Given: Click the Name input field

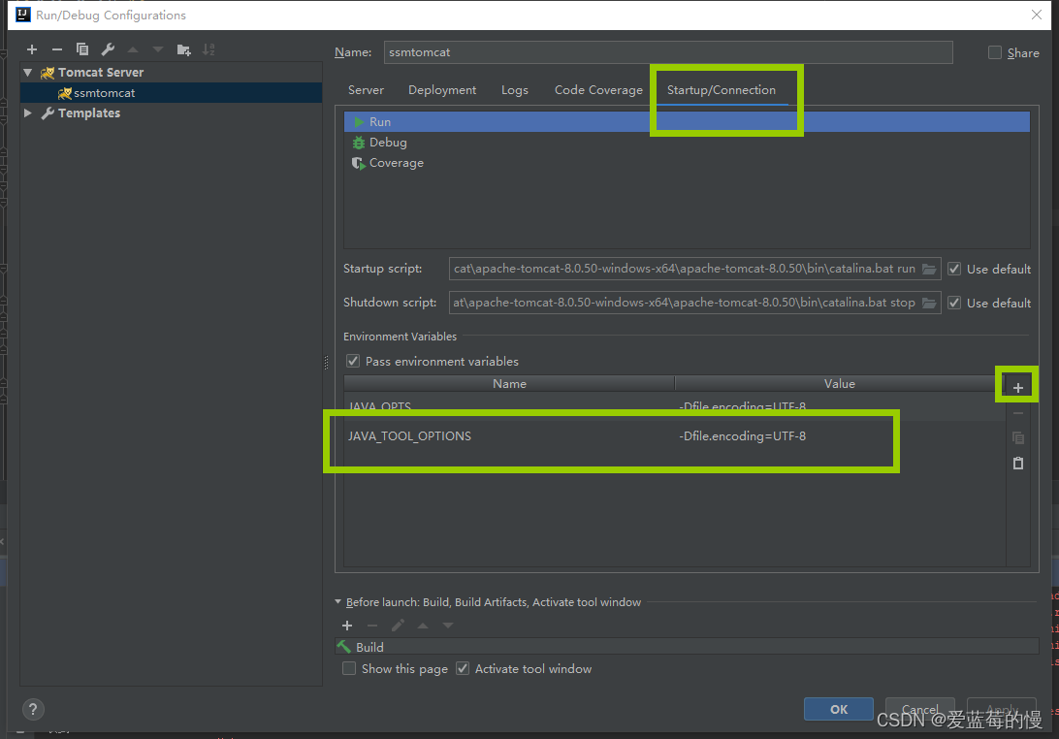Looking at the screenshot, I should (x=668, y=52).
